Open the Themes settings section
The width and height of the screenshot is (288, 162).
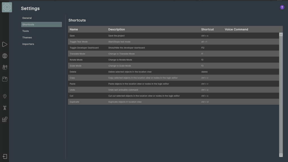pos(27,37)
